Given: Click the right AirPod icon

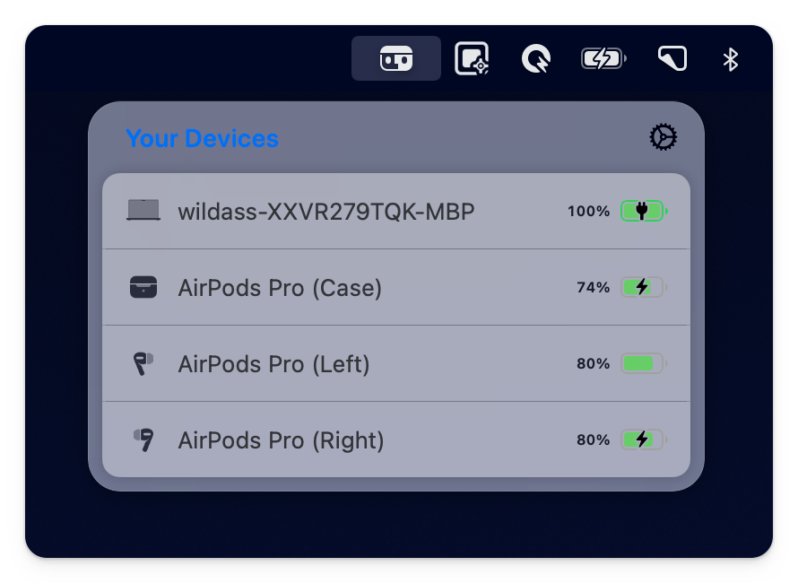Looking at the screenshot, I should point(143,439).
